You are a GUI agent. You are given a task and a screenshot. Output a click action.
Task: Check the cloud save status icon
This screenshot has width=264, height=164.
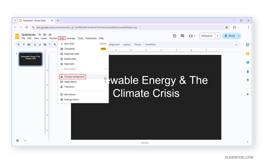[50, 35]
